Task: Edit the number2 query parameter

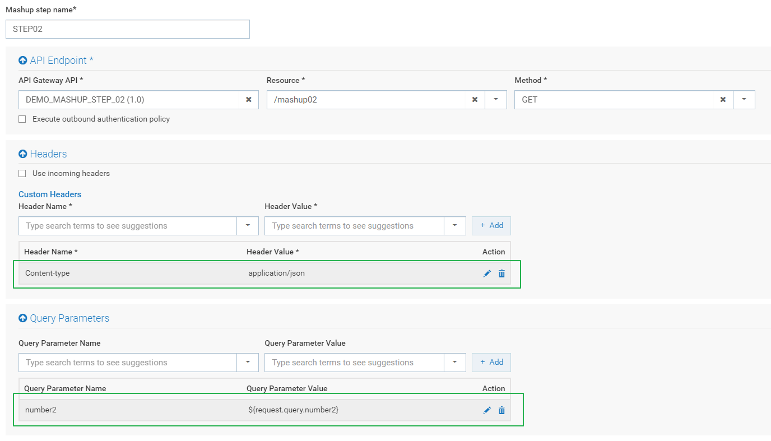Action: 487,410
